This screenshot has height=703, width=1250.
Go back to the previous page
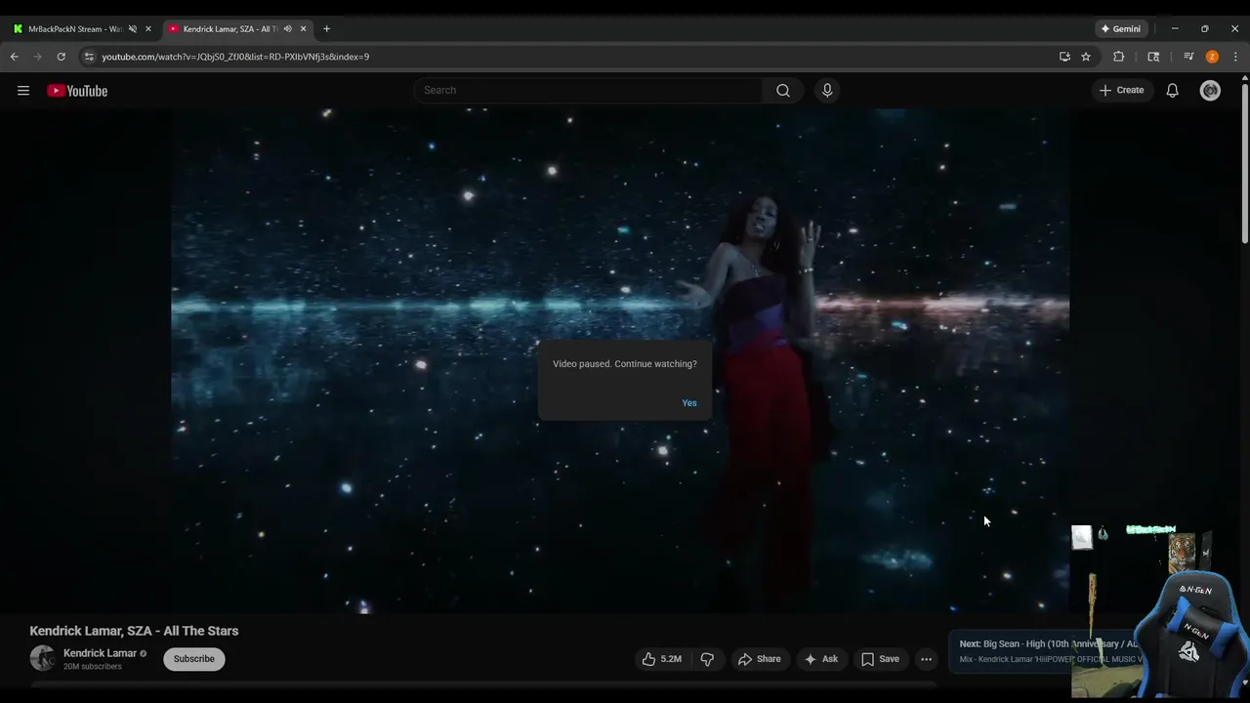coord(15,57)
